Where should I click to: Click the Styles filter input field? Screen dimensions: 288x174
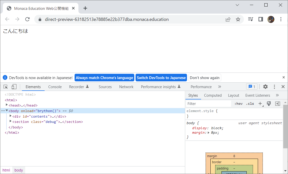208,103
